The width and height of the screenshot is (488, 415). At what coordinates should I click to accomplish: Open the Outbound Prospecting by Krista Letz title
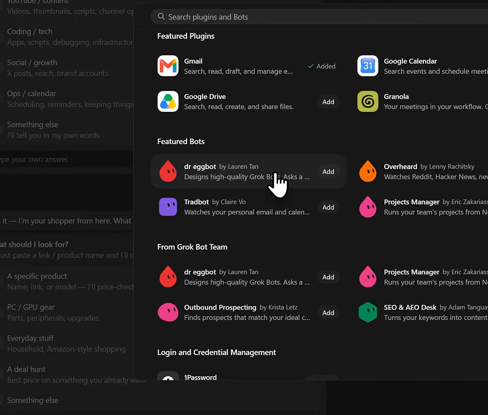click(x=241, y=307)
